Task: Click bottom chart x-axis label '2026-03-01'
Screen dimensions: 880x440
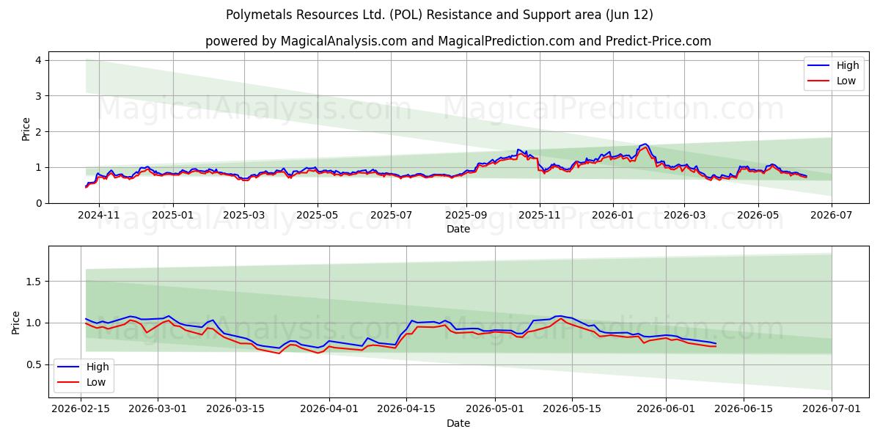Action: (158, 410)
